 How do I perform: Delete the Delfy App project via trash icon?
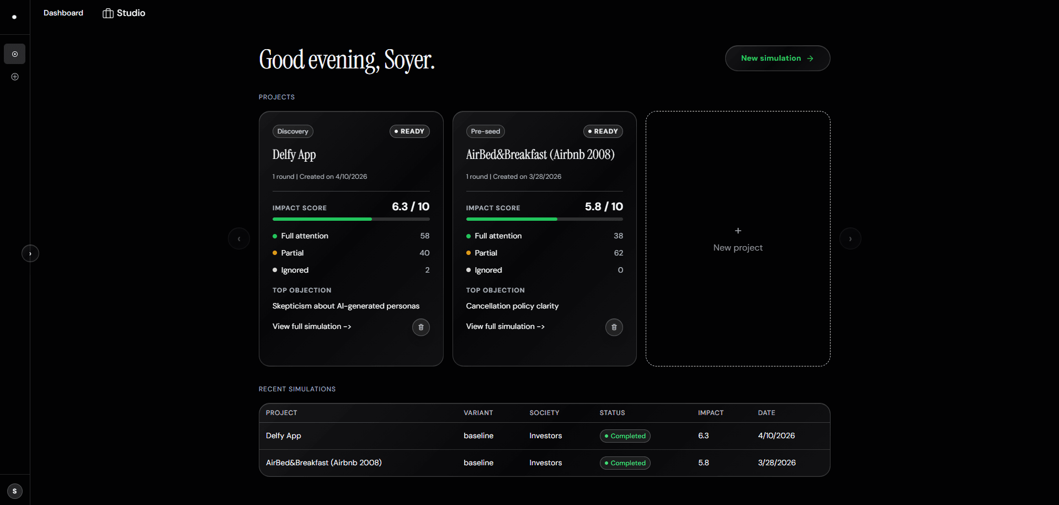click(421, 327)
